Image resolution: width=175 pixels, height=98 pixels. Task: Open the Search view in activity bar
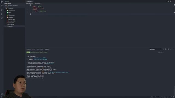tap(2, 6)
